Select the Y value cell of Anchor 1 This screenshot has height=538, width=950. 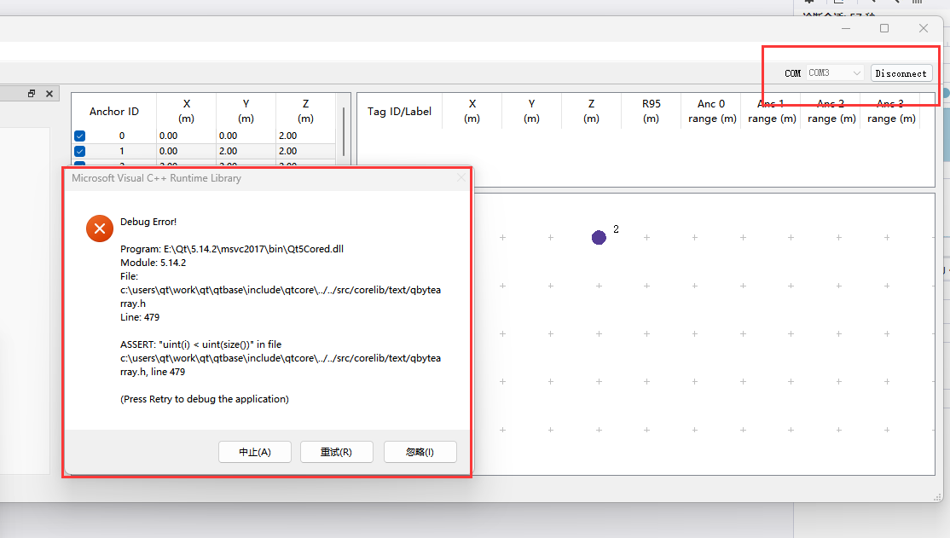[x=246, y=151]
